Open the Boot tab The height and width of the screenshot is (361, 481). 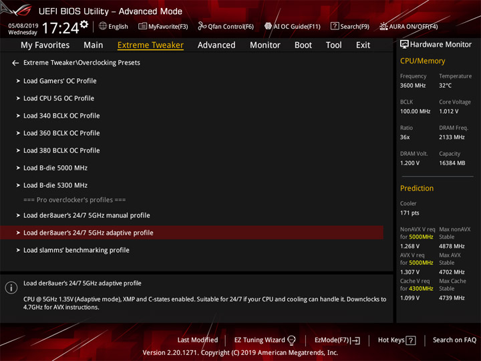303,45
